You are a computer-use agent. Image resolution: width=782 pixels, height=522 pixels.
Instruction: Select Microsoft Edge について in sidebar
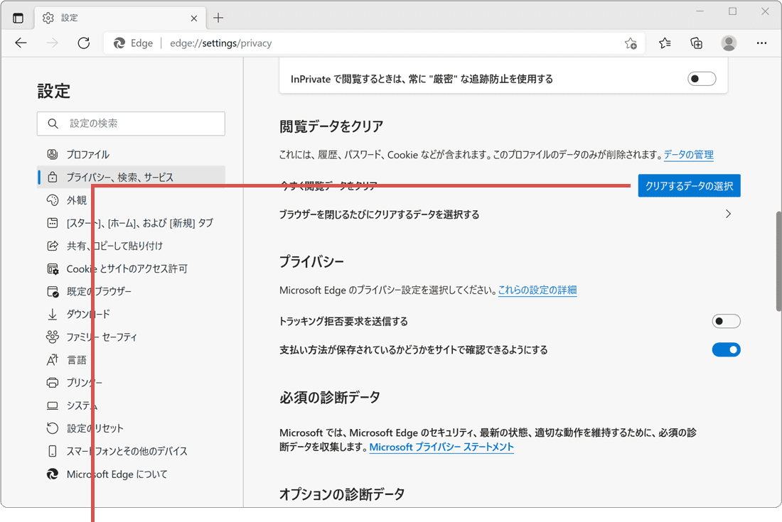point(52,474)
